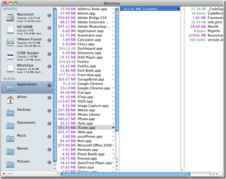This screenshot has height=179, width=226.
Task: Expand iTunes.app with its disclosure arrow
Action: (113, 128)
